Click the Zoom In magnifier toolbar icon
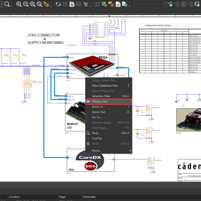The height and width of the screenshot is (201, 201). (x=19, y=4)
